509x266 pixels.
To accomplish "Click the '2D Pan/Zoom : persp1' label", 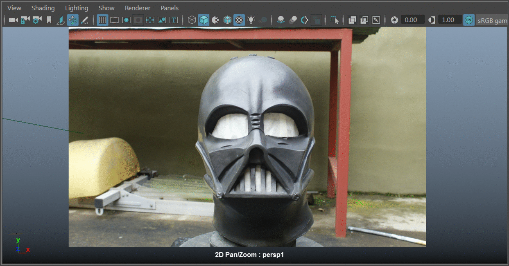I will (x=249, y=255).
